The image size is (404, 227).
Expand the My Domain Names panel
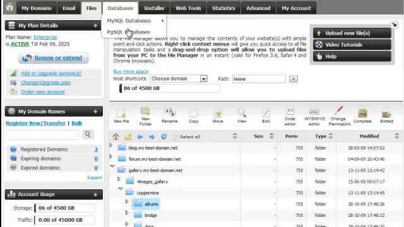tap(95, 112)
